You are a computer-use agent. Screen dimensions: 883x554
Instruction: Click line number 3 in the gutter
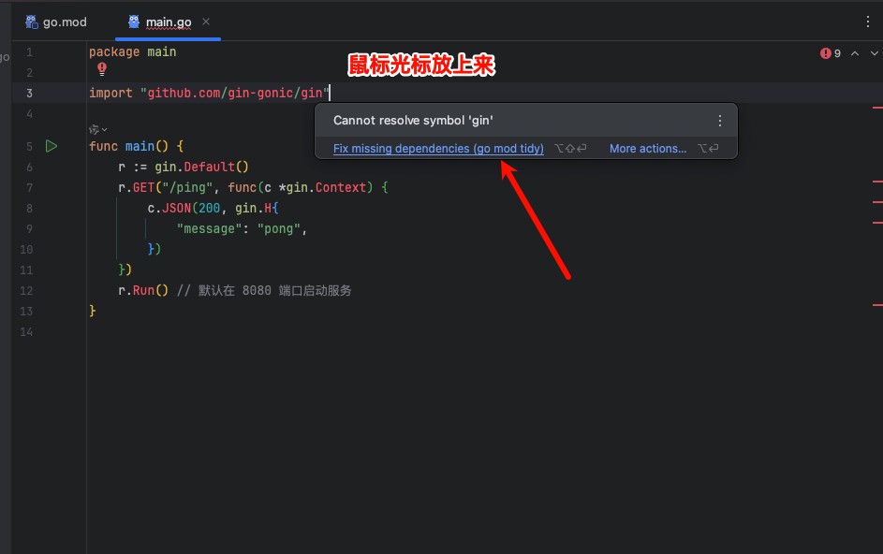29,94
